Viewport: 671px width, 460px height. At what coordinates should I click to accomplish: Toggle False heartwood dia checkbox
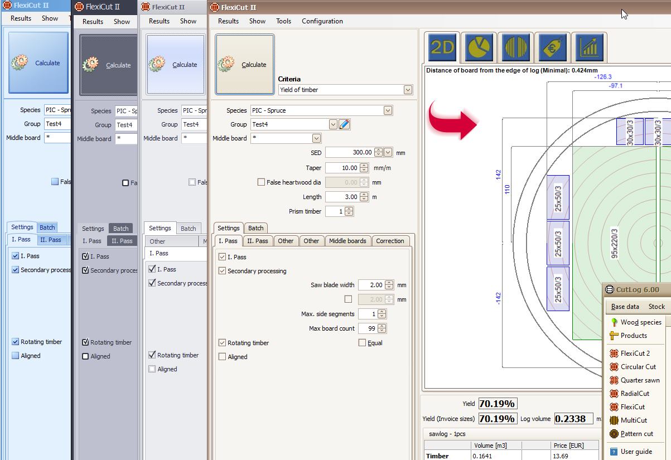pos(261,182)
